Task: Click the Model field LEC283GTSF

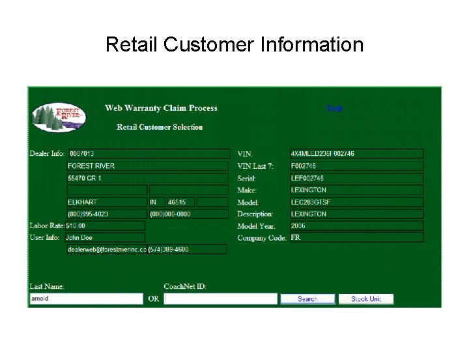Action: pos(357,202)
